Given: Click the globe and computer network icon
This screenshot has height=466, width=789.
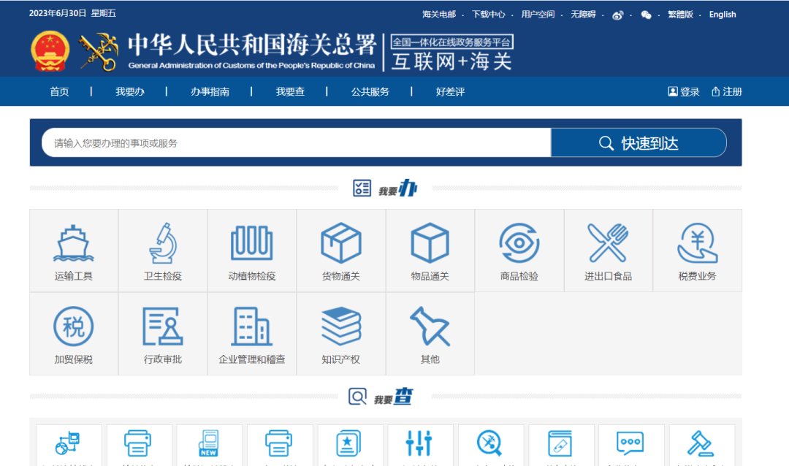Looking at the screenshot, I should click(x=68, y=443).
